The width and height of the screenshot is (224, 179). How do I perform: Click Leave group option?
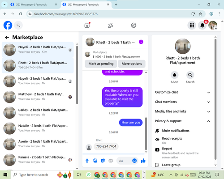tap(182, 165)
